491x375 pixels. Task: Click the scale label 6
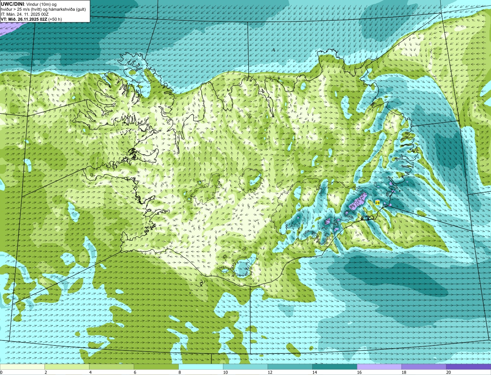135,372
